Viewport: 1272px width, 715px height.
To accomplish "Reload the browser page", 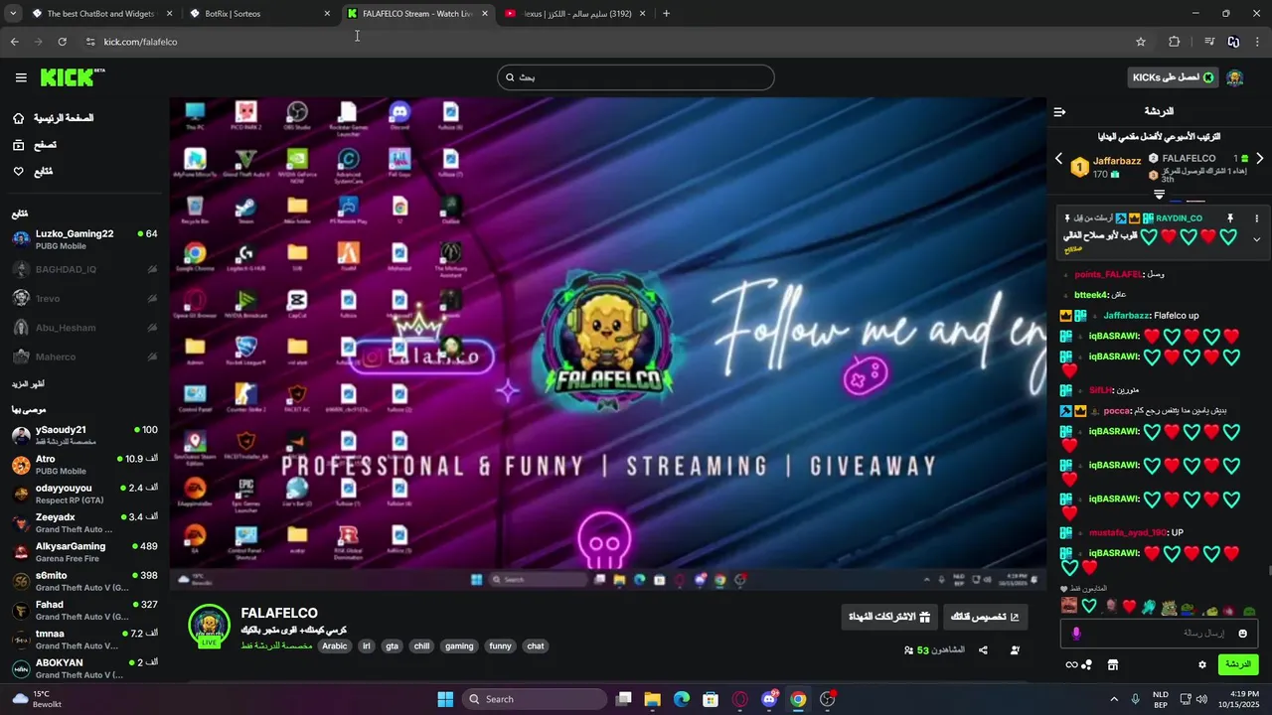I will coord(62,42).
